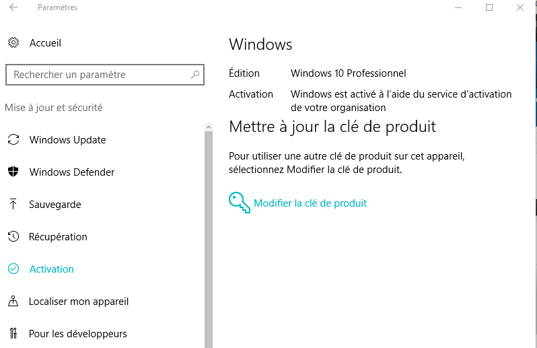Click the Accueil gear icon
The width and height of the screenshot is (537, 348).
13,42
